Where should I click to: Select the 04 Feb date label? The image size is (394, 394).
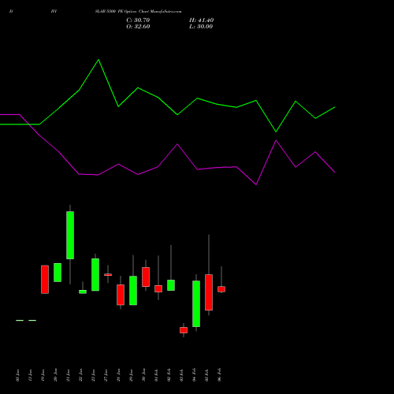[194, 375]
